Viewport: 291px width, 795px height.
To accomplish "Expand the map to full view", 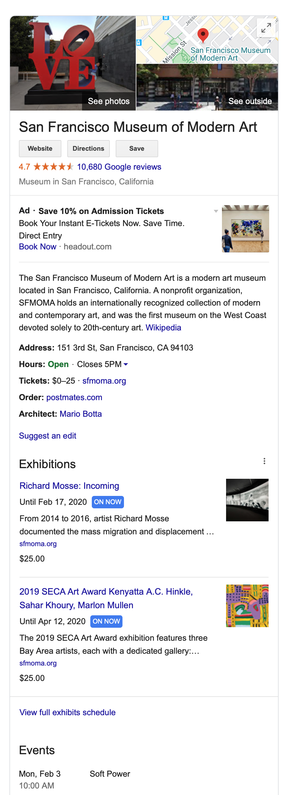I will [x=266, y=28].
